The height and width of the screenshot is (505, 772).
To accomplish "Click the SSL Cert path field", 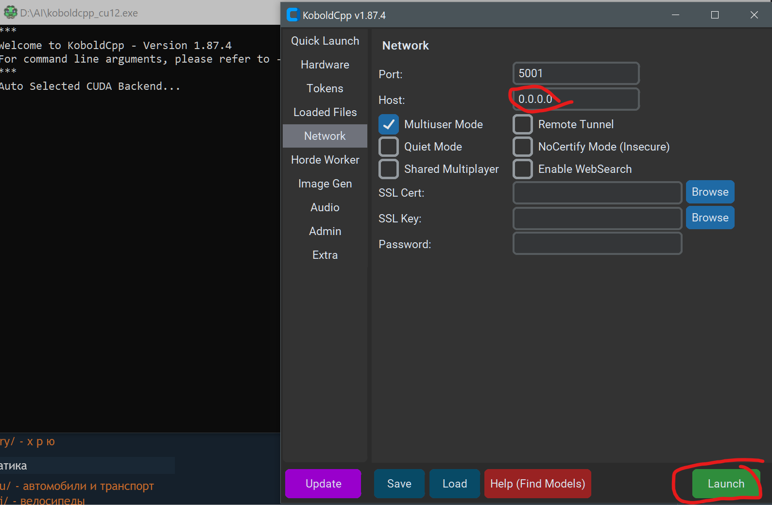I will click(597, 193).
